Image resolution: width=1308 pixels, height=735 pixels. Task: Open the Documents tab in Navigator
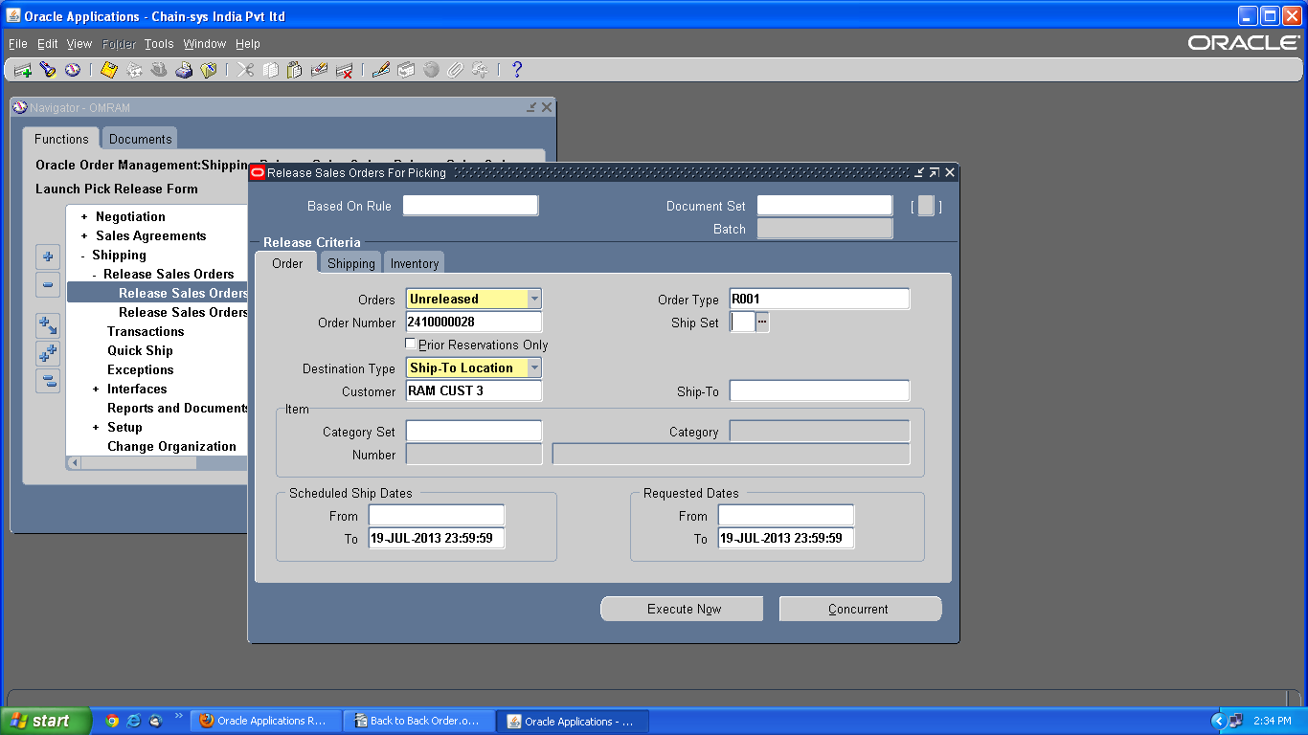[x=141, y=139]
